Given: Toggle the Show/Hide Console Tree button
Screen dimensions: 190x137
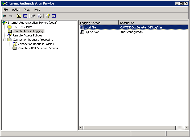Looking at the screenshot, I should coord(25,16).
